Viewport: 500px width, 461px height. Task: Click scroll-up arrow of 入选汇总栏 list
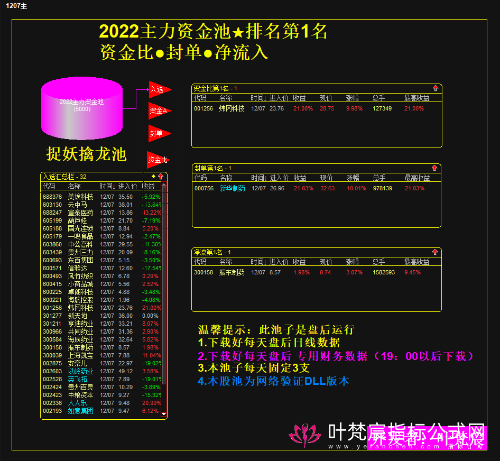(x=164, y=185)
